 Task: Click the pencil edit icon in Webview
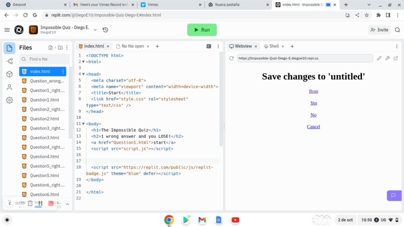coord(379,58)
